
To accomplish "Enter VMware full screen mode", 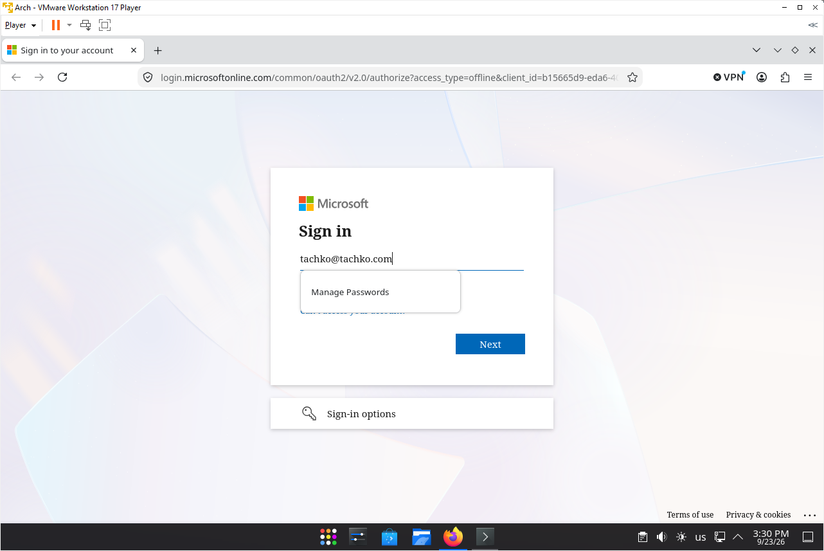I will (105, 25).
